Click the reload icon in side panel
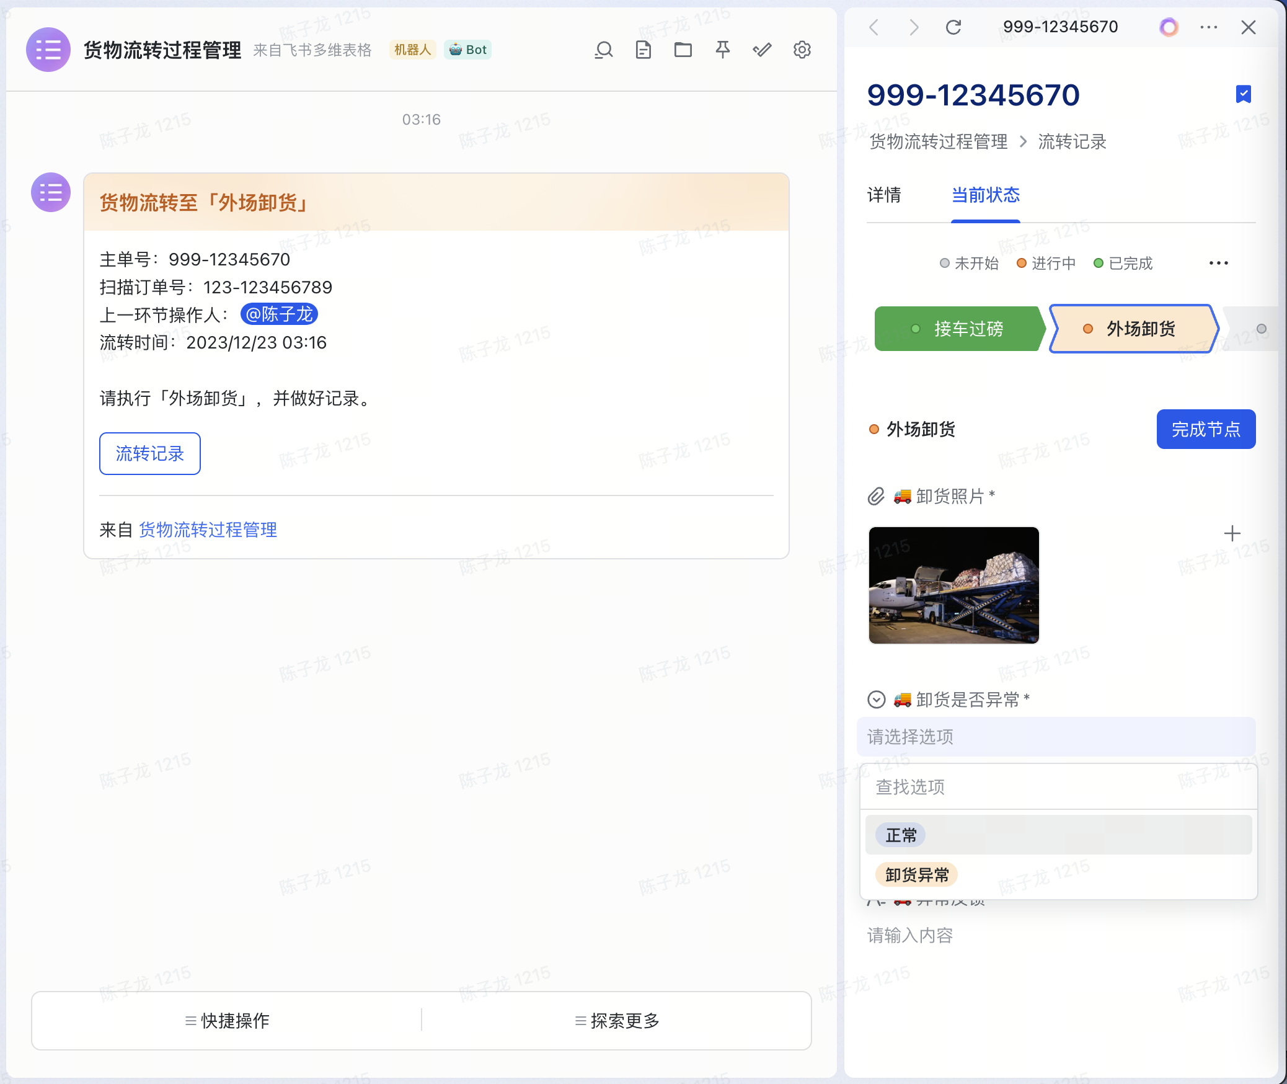Screen dimensions: 1287x1084 (953, 27)
